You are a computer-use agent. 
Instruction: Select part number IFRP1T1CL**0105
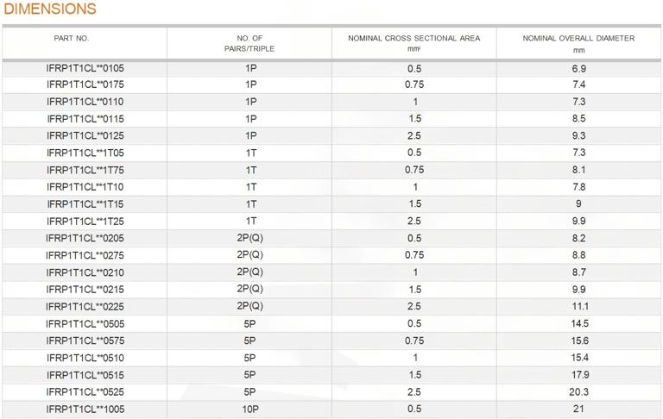(85, 68)
